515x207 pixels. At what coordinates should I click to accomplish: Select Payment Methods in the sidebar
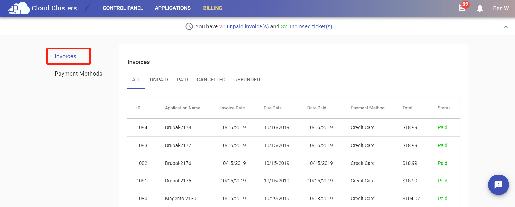tap(78, 74)
